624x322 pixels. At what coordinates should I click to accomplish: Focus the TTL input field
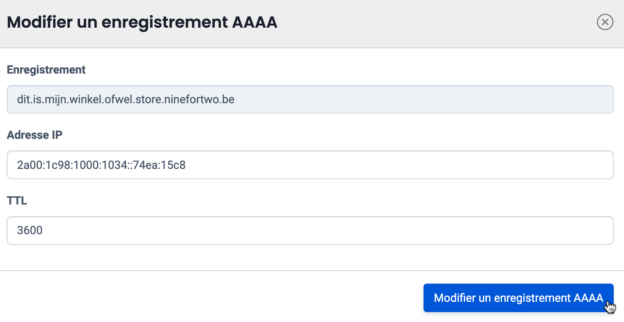tap(310, 231)
